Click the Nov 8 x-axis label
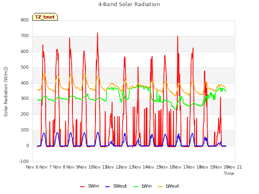 tap(59, 167)
